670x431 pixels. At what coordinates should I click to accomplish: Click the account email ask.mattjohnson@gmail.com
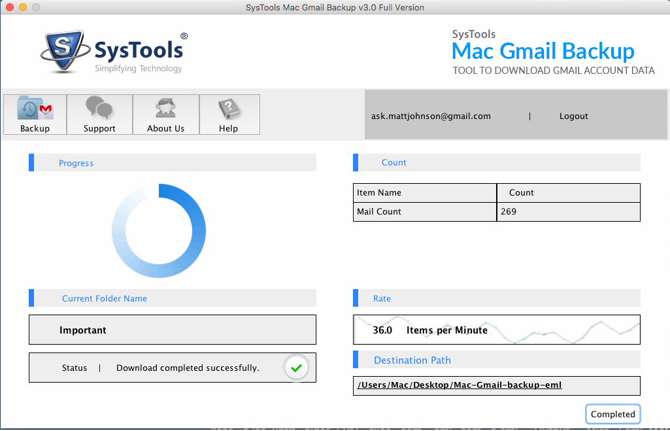pyautogui.click(x=431, y=116)
